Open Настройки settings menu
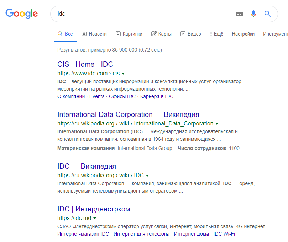Screen dimensions: 288x242 pos(243,34)
